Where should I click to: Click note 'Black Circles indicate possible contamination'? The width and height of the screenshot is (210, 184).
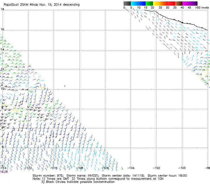tap(80, 182)
